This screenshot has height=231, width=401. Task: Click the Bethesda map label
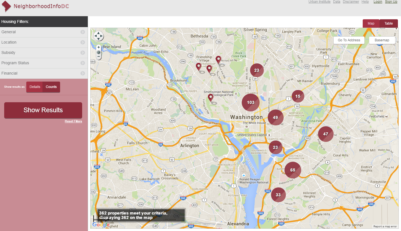[x=200, y=36]
